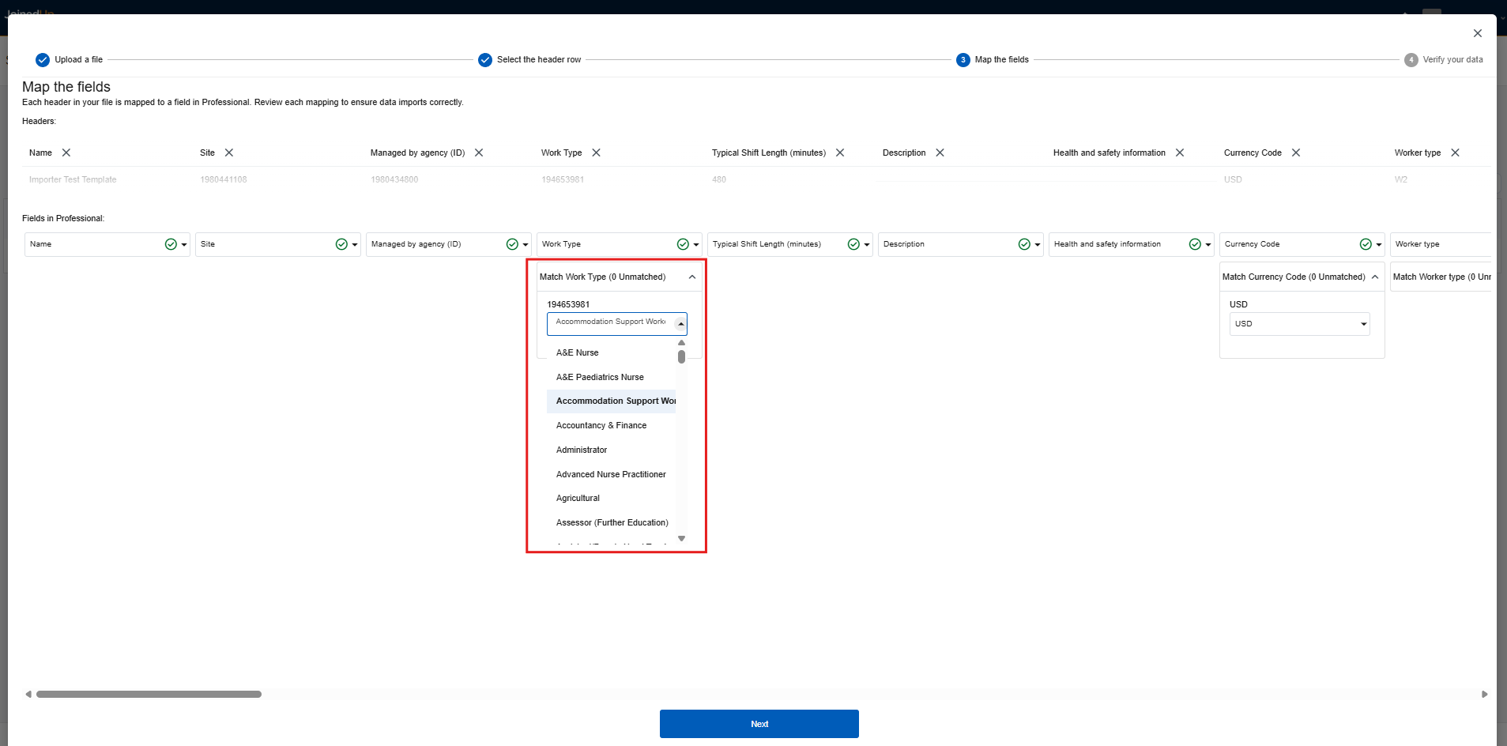Click X beside Managed by agency (ID)

tap(479, 153)
